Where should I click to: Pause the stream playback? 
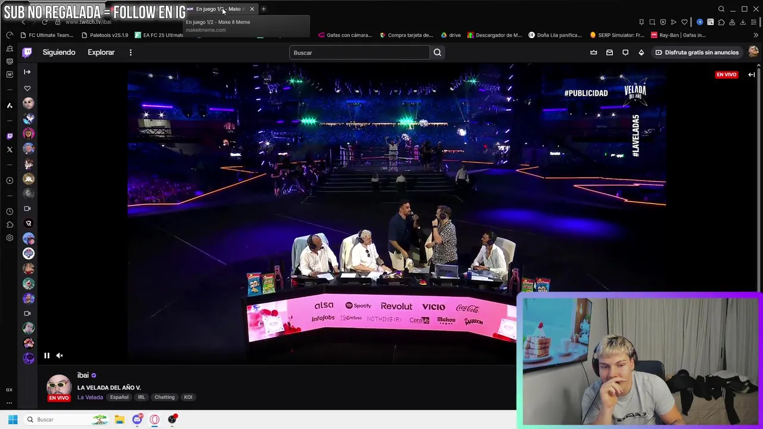(46, 356)
